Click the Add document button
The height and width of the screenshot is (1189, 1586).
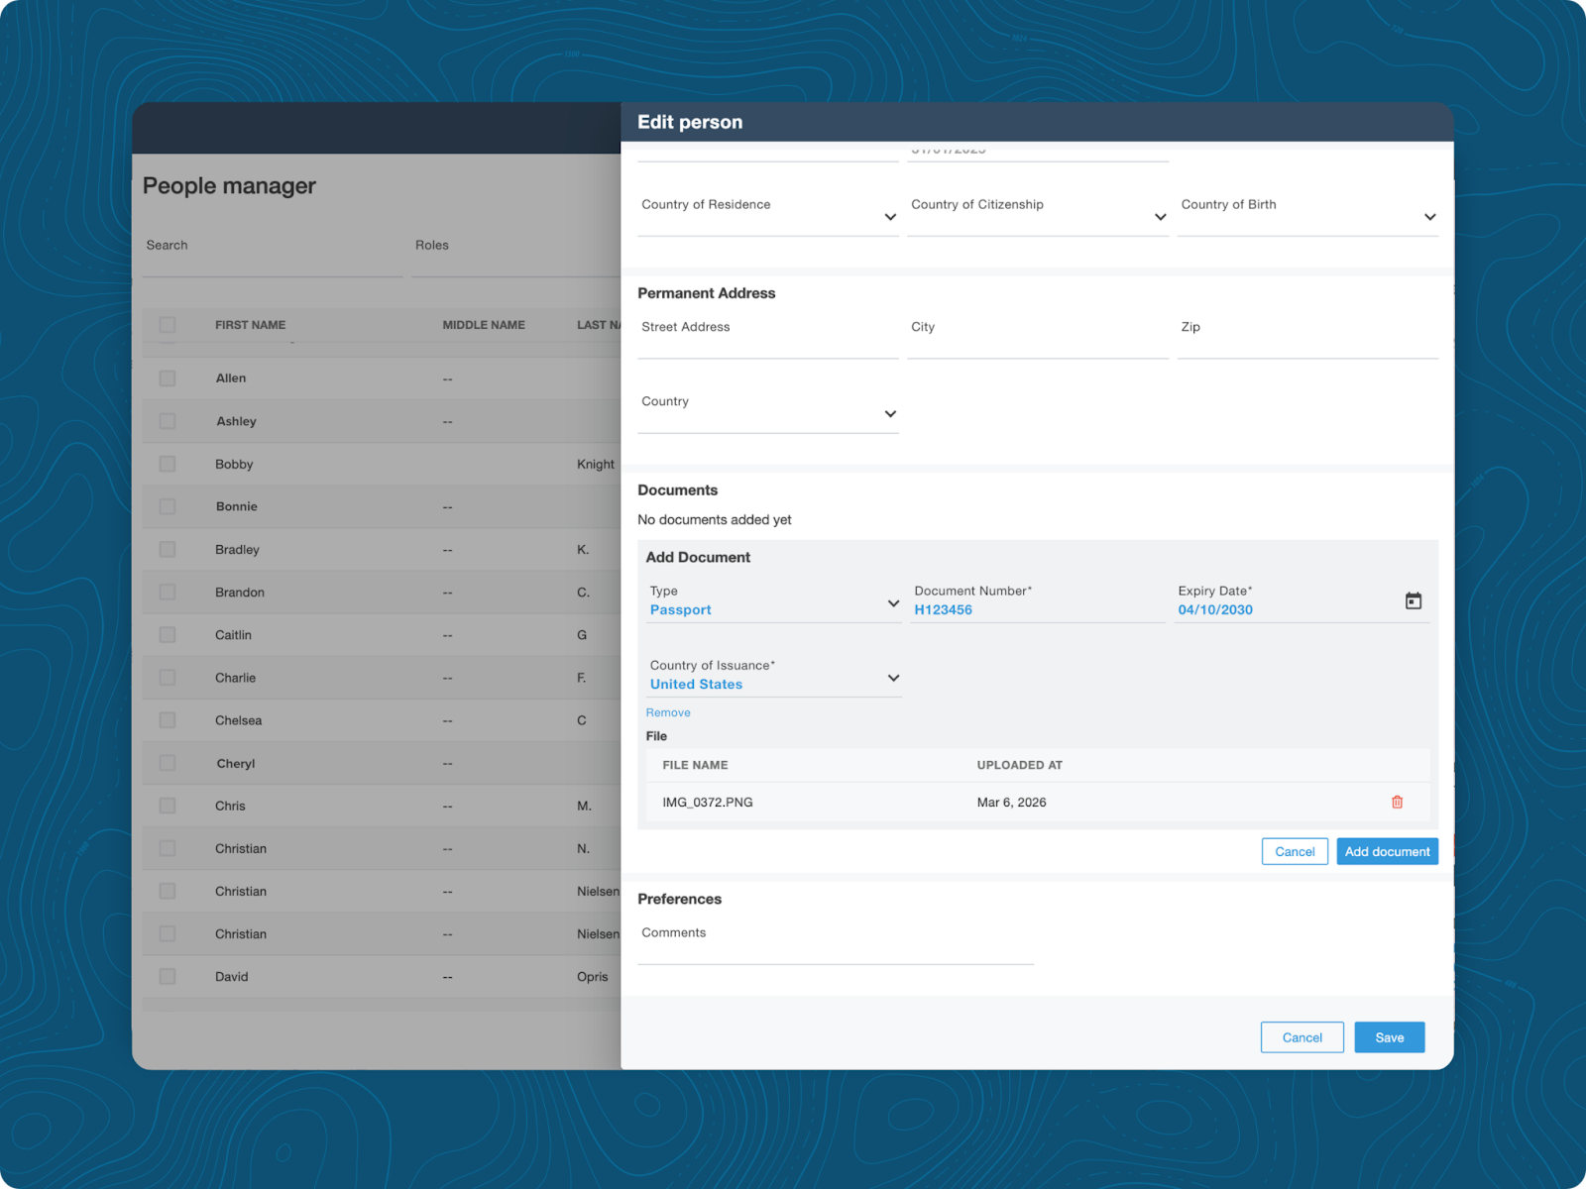[1387, 851]
